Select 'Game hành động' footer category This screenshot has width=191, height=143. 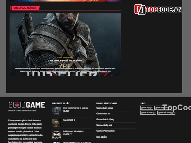pos(105,119)
